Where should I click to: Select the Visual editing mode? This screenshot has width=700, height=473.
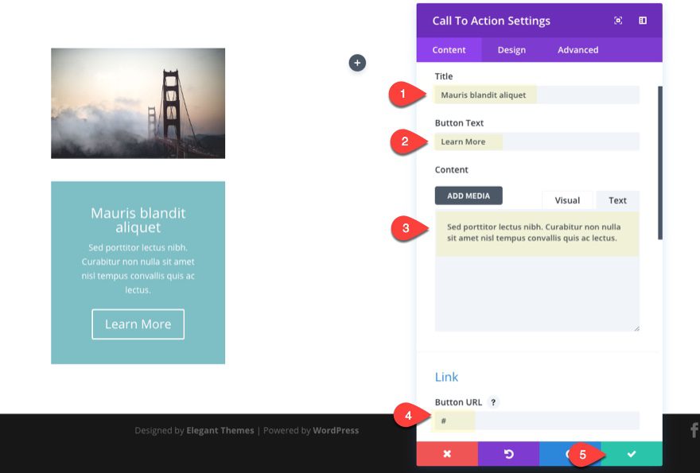[567, 200]
